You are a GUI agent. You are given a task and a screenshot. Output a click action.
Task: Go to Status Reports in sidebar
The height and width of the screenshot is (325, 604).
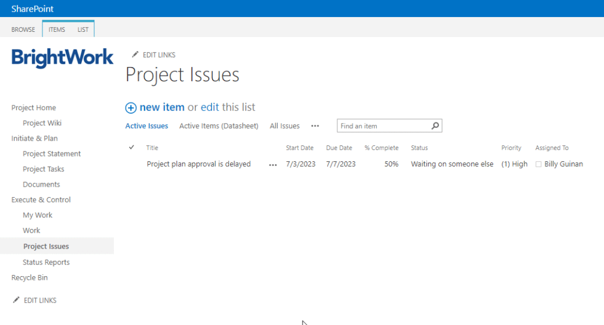click(46, 263)
